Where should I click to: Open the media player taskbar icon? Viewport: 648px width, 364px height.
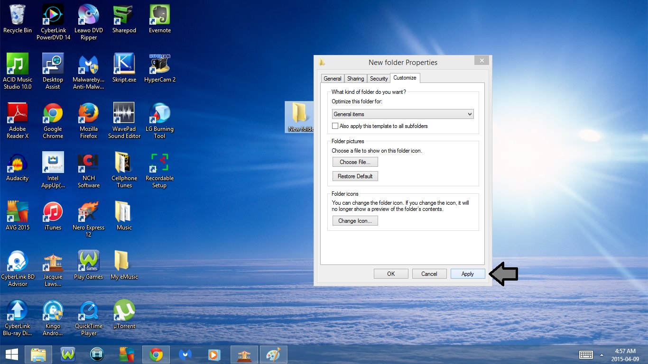coord(214,355)
